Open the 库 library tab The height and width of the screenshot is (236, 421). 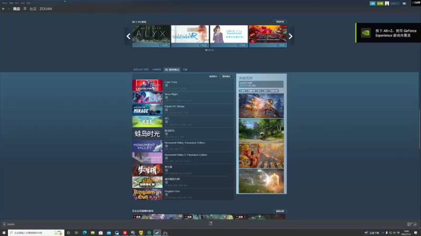[25, 9]
